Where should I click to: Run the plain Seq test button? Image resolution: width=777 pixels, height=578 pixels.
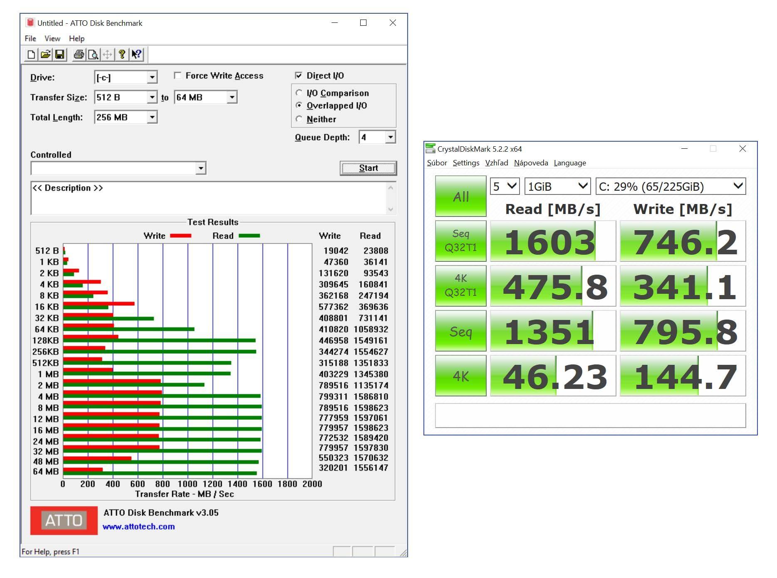tap(461, 331)
